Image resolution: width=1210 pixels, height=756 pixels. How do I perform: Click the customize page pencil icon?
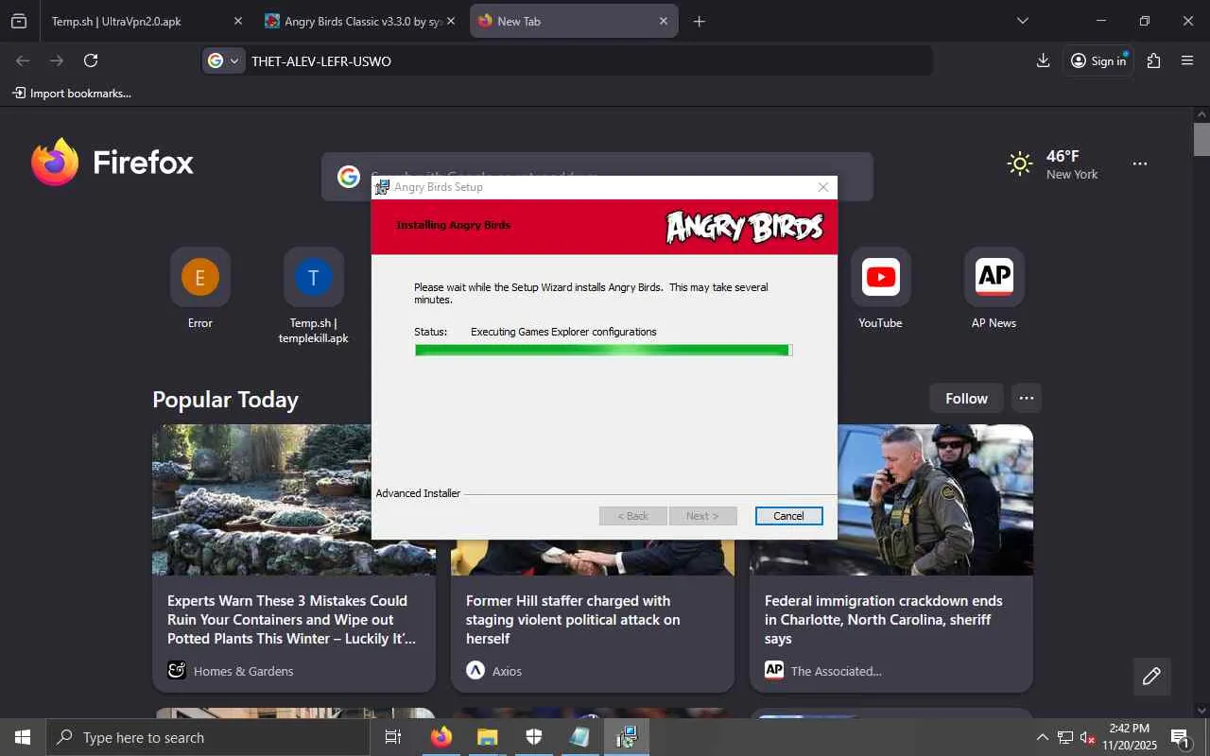pos(1151,676)
